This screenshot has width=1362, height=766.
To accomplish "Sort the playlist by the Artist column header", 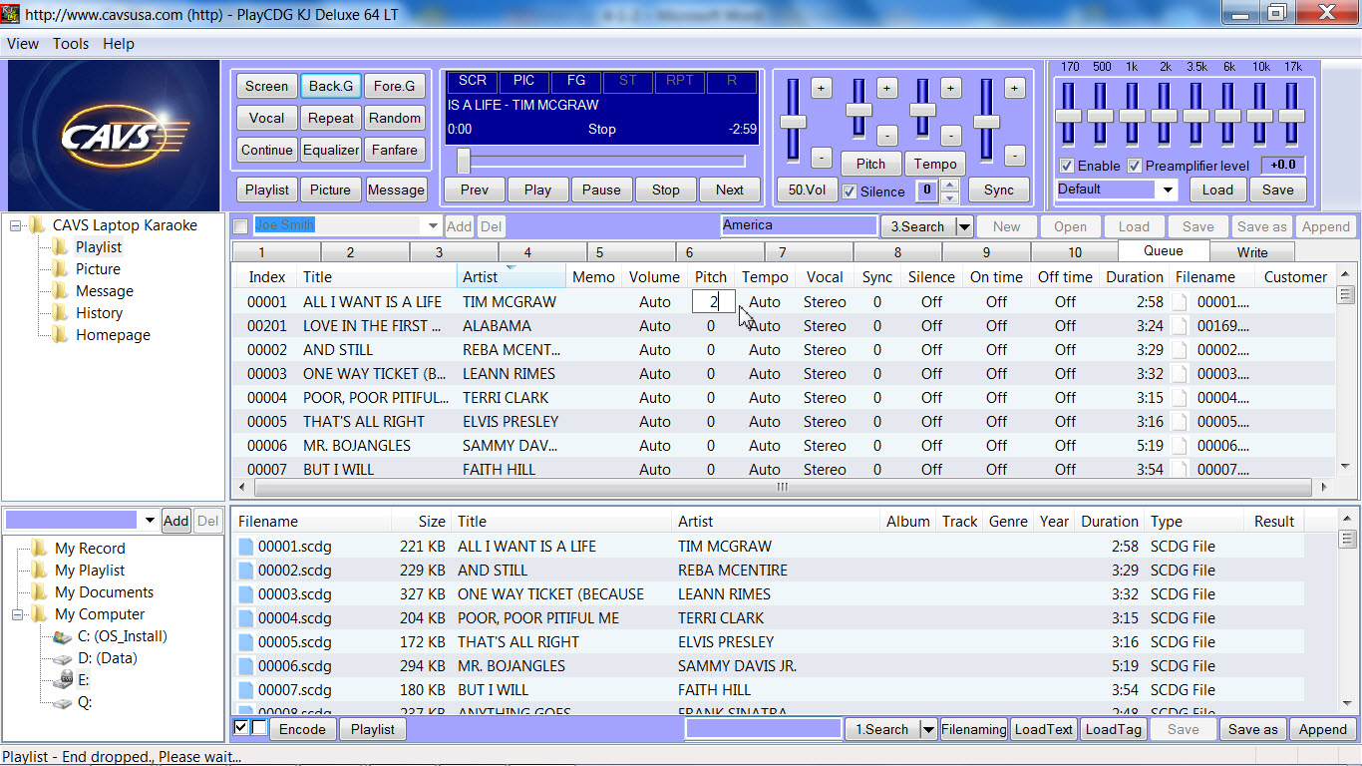I will click(x=511, y=277).
